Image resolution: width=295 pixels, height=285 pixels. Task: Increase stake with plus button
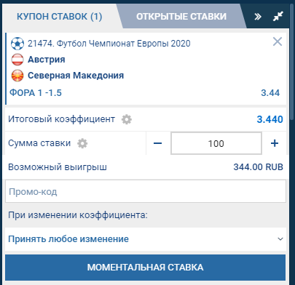275,143
